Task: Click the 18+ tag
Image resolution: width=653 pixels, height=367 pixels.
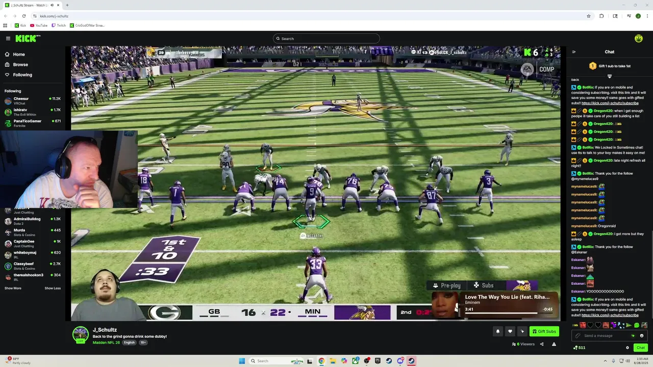Action: 143,343
